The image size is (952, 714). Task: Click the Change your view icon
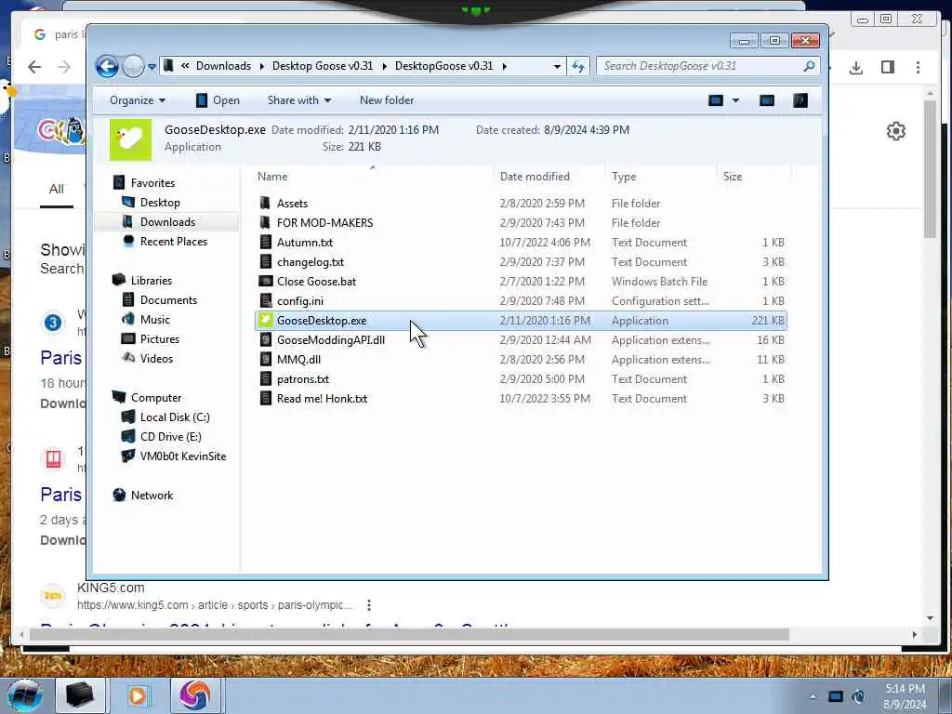716,100
